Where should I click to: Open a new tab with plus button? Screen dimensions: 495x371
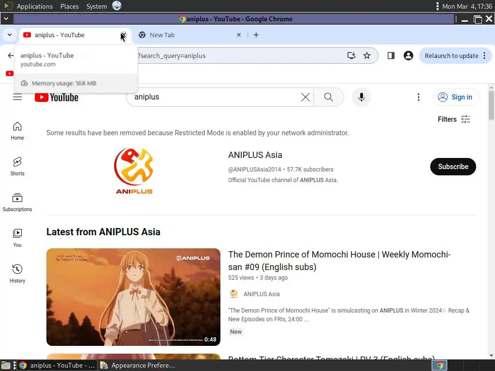pos(256,35)
